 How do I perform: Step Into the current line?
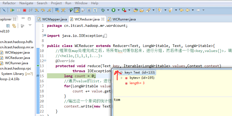[37, 10]
